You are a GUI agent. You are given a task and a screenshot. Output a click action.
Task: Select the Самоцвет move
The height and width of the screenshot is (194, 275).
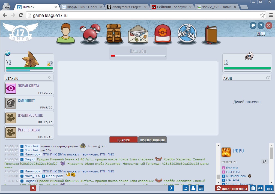29,103
